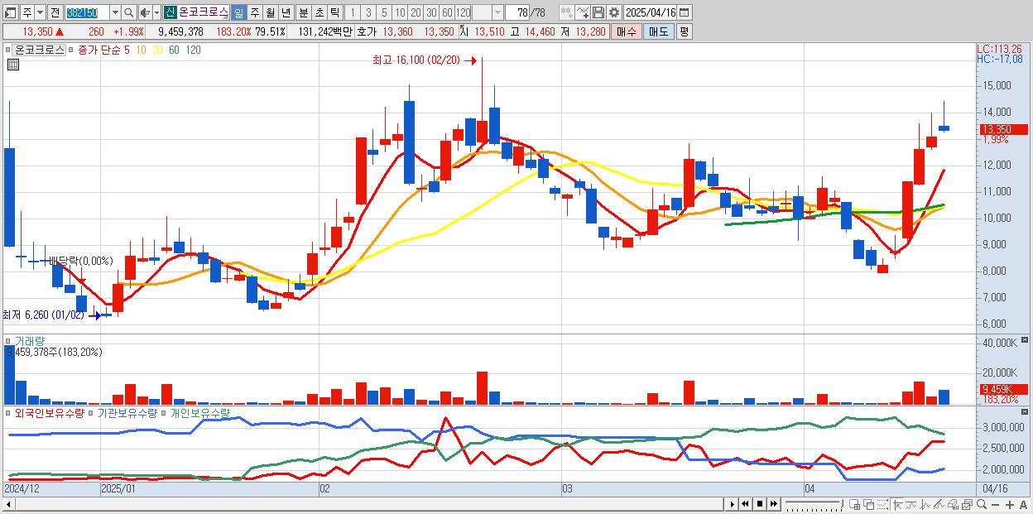Open the 주 market type dropdown arrow
The image size is (1033, 514).
40,12
